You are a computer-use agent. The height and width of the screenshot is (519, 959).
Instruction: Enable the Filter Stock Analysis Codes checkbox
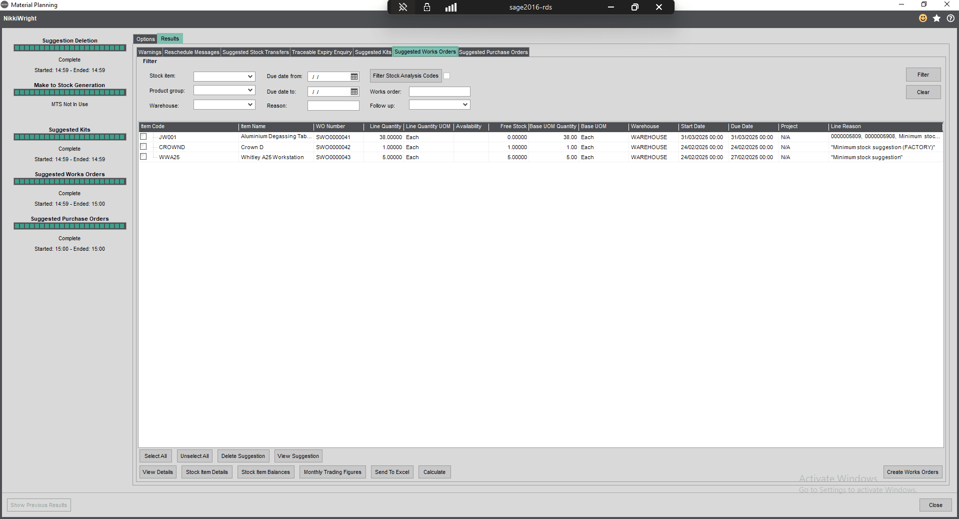click(447, 76)
